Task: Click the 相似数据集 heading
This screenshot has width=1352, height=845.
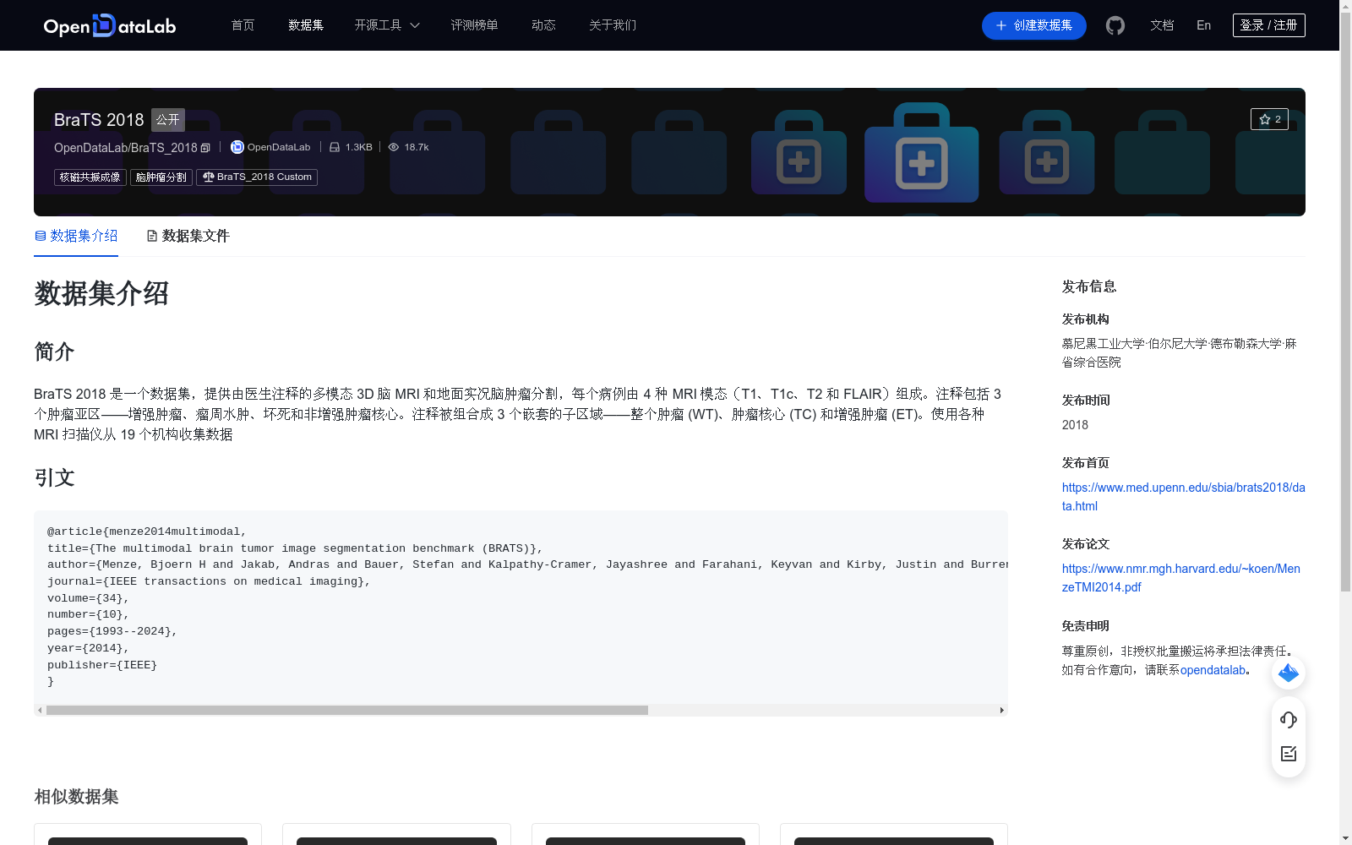Action: coord(76,797)
